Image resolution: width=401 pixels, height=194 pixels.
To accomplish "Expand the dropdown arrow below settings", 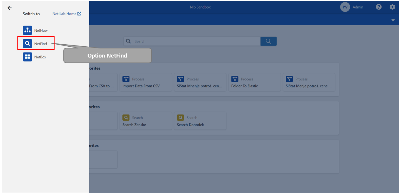I will (393, 20).
